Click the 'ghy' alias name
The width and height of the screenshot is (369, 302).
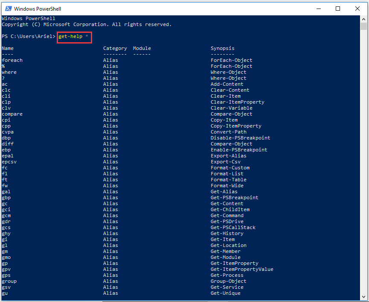coord(6,233)
